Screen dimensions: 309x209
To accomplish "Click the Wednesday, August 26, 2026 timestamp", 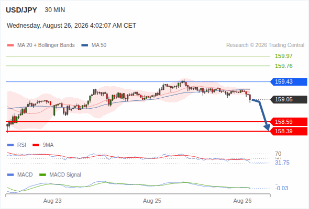I will tap(71, 26).
